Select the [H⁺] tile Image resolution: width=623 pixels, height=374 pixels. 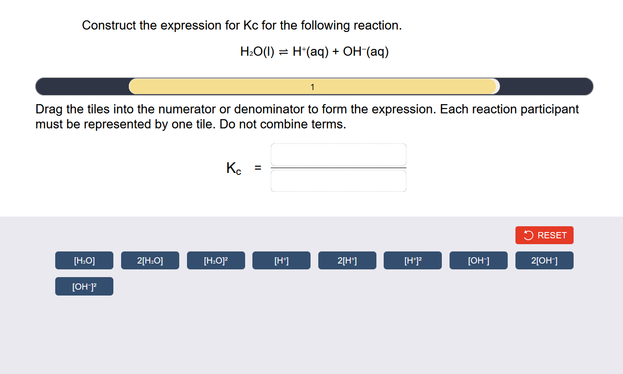[x=281, y=260]
